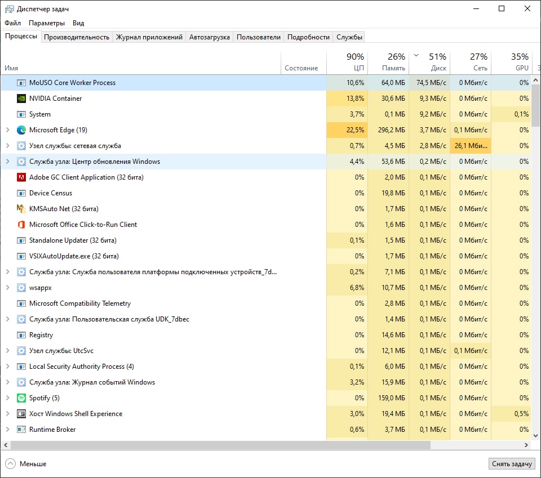Click the wsappx gear icon

[x=21, y=288]
